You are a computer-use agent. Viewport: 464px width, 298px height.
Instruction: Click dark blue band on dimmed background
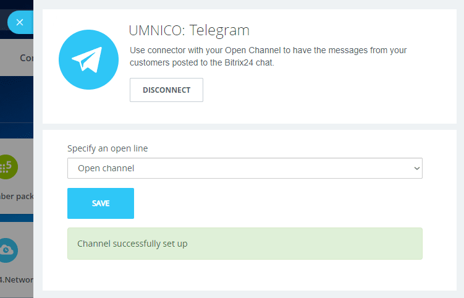click(17, 99)
